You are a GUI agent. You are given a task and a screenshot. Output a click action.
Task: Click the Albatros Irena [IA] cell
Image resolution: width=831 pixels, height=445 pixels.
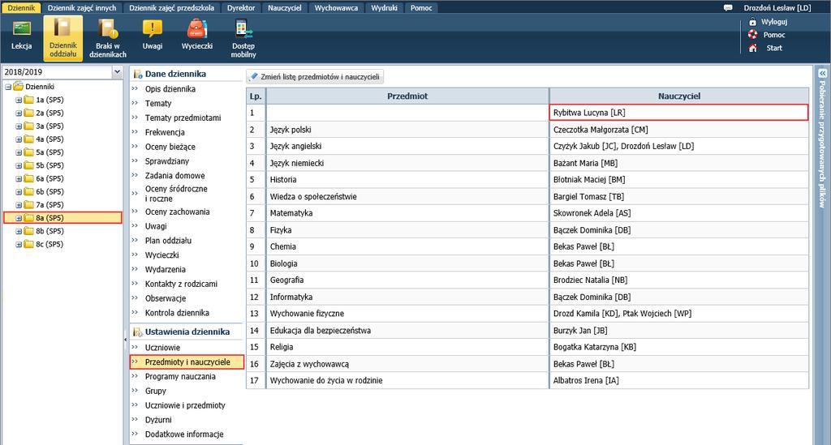[x=679, y=380]
